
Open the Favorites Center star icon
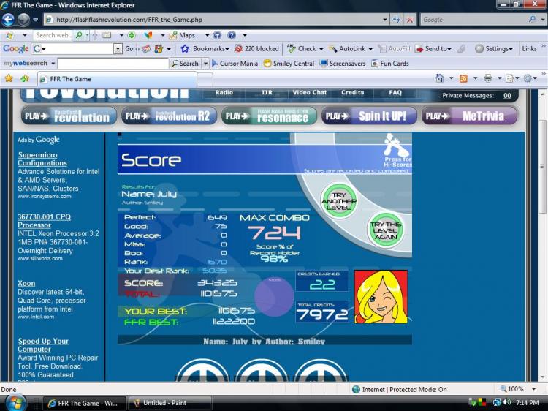9,78
